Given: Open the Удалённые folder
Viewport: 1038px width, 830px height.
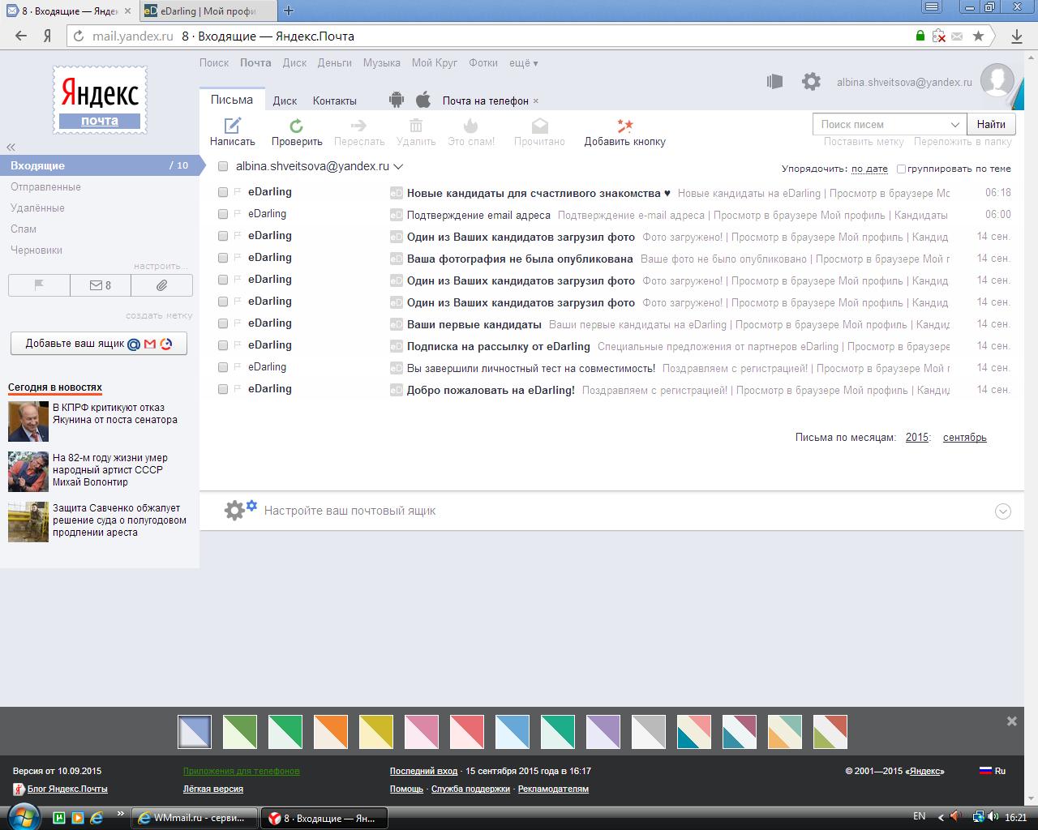Looking at the screenshot, I should click(x=37, y=207).
